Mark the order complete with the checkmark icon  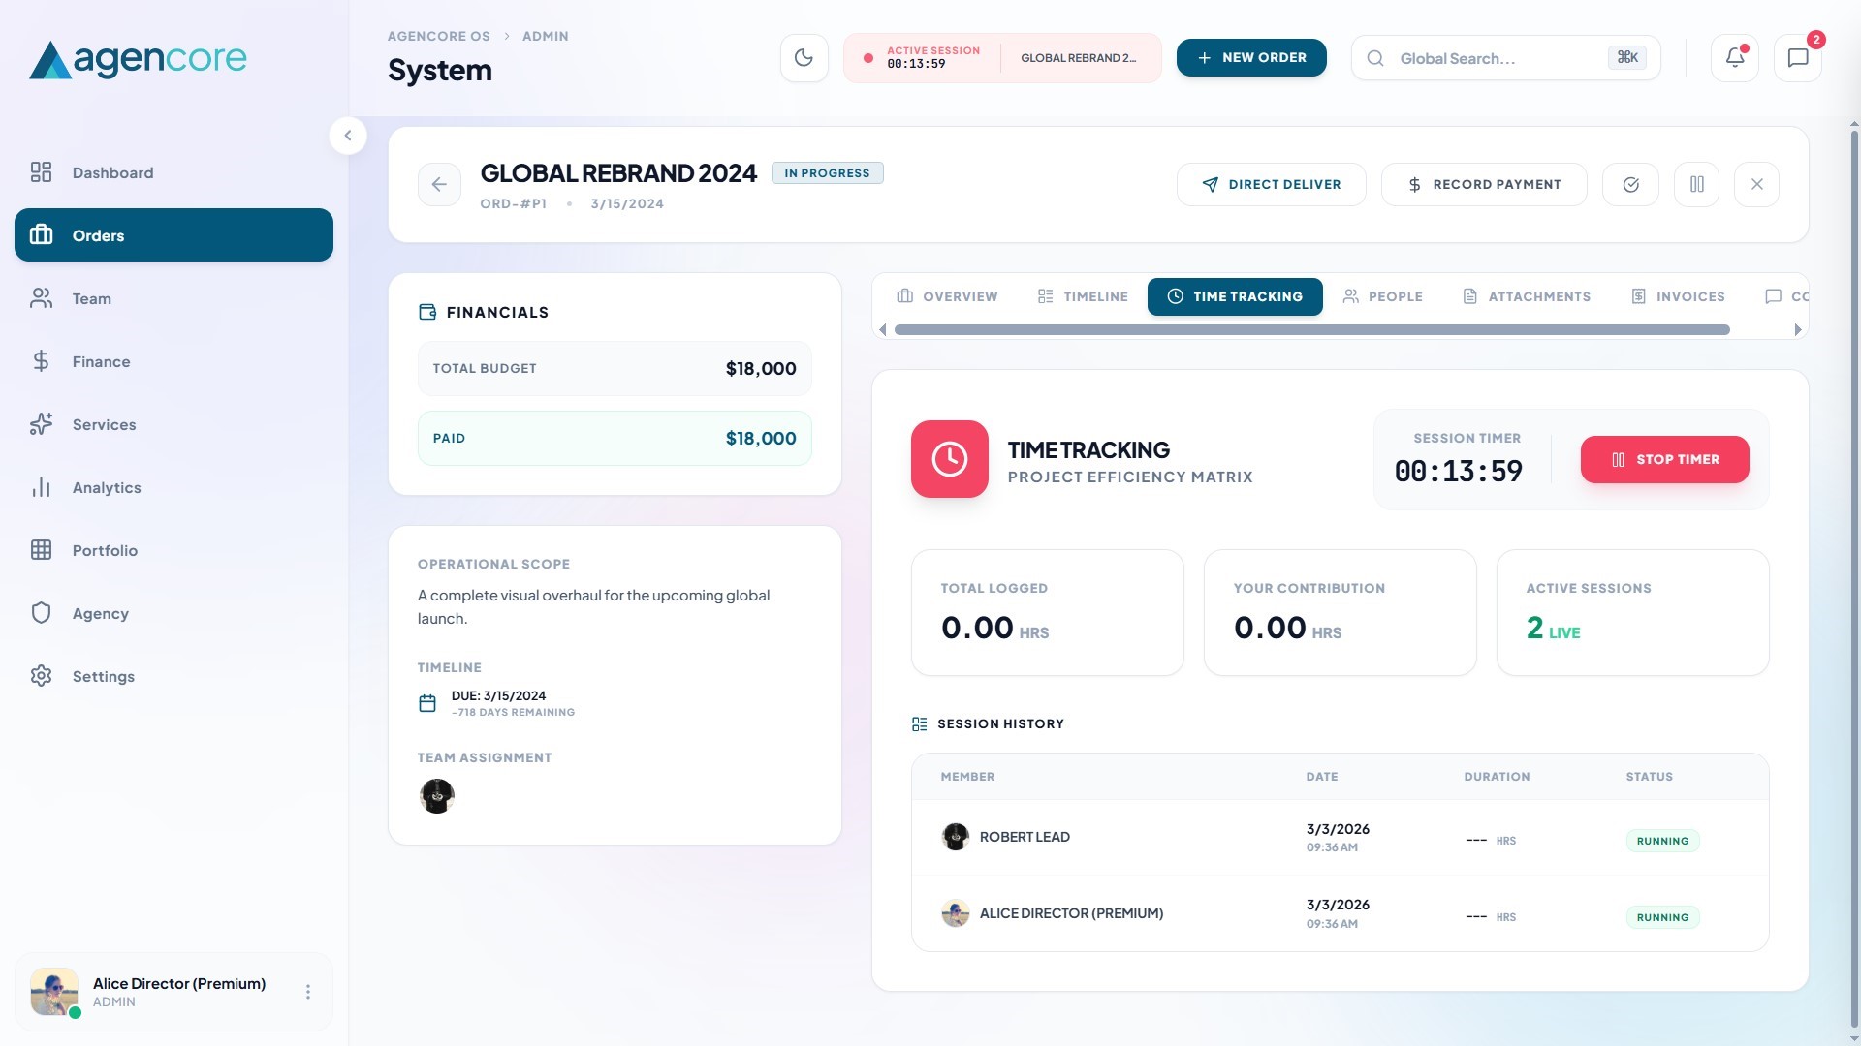point(1630,184)
